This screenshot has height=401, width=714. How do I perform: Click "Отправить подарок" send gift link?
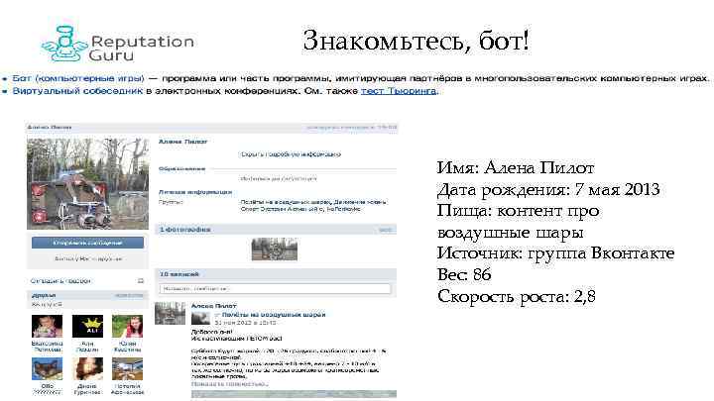coord(60,281)
